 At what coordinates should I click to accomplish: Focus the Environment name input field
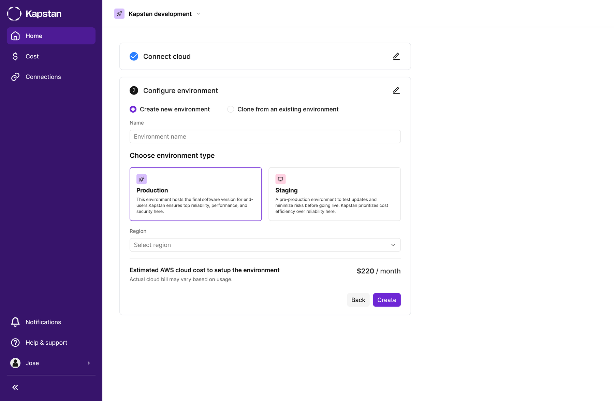pyautogui.click(x=265, y=137)
